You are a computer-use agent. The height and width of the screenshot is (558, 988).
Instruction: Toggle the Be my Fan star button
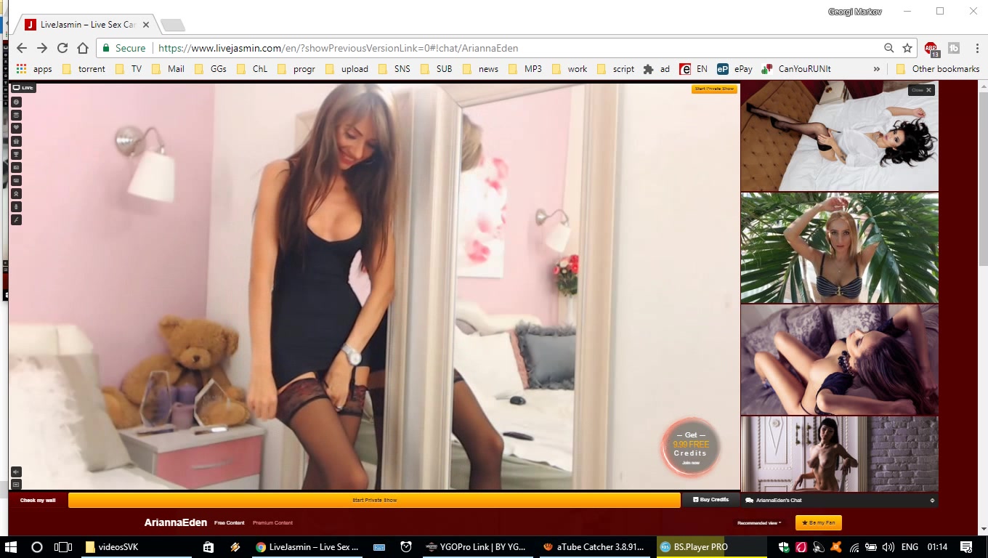818,522
